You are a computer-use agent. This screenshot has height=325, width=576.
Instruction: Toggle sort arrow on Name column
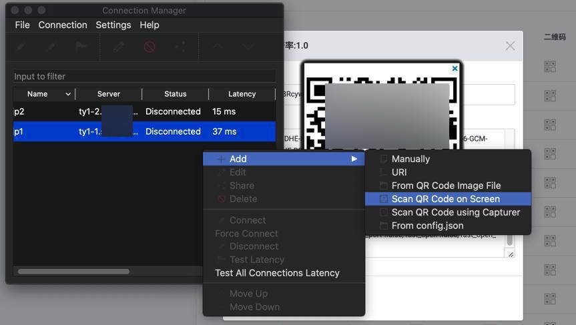tap(68, 94)
